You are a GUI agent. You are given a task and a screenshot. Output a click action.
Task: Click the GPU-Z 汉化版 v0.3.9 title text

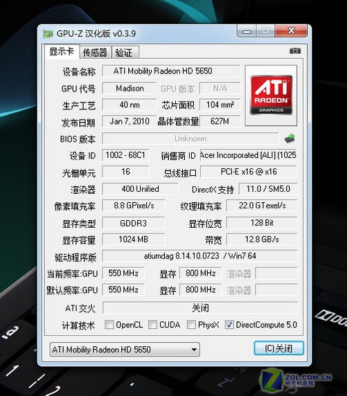point(96,34)
